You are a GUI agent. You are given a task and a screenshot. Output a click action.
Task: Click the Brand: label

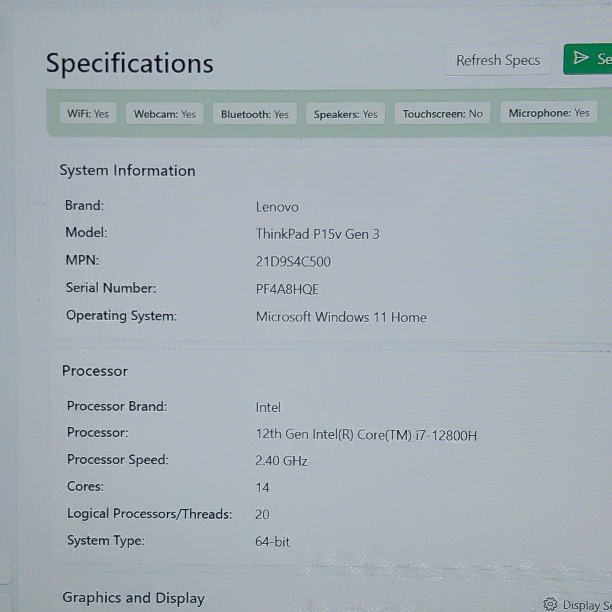pos(85,205)
